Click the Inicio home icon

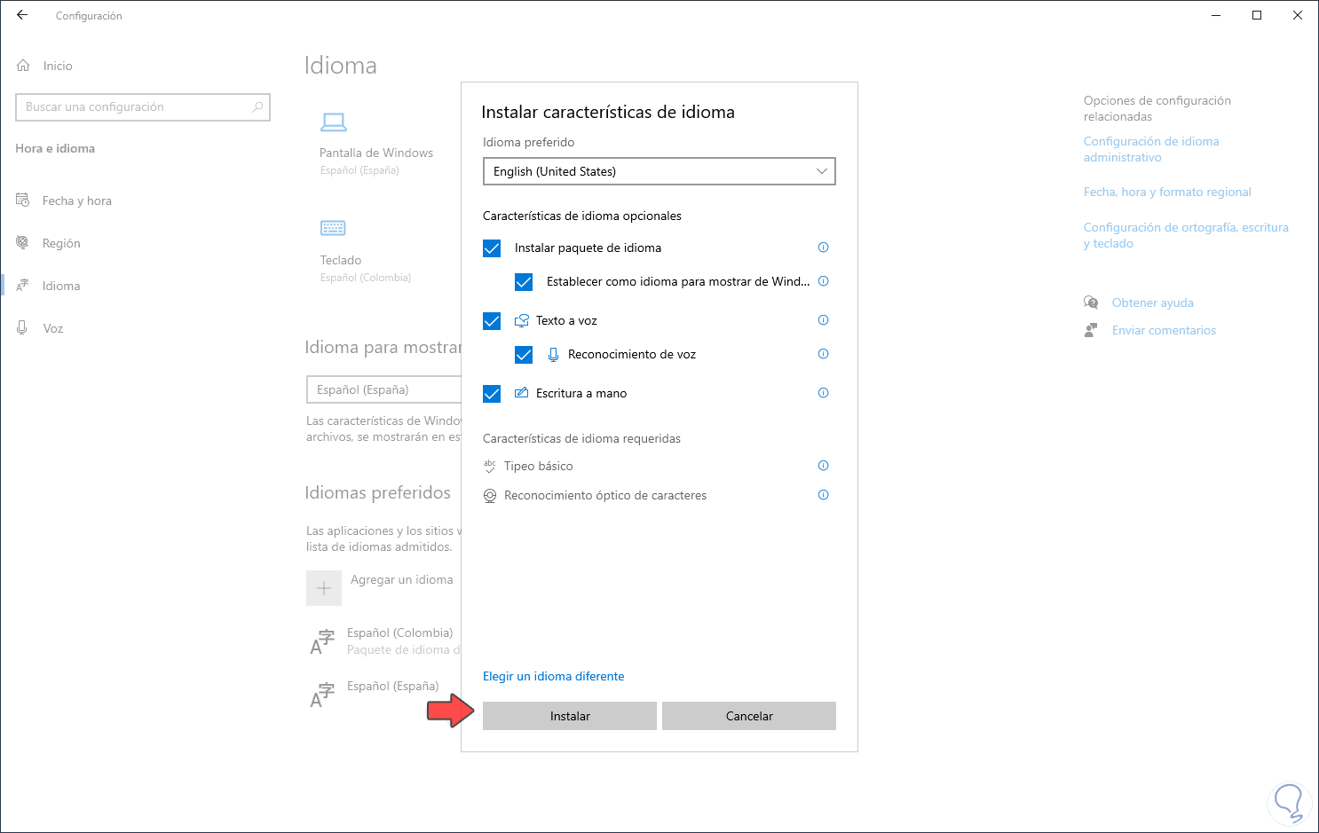tap(23, 66)
